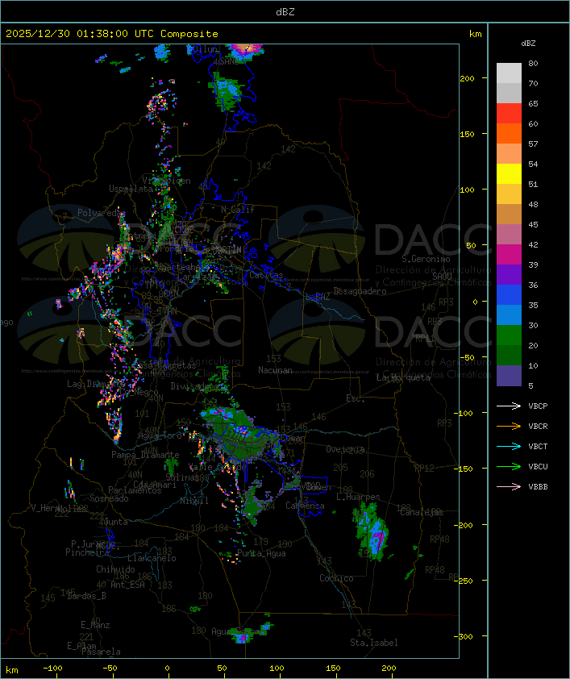Select the bright yellow 51-54 dBZ swatch
Image resolution: width=570 pixels, height=679 pixels.
[x=509, y=173]
